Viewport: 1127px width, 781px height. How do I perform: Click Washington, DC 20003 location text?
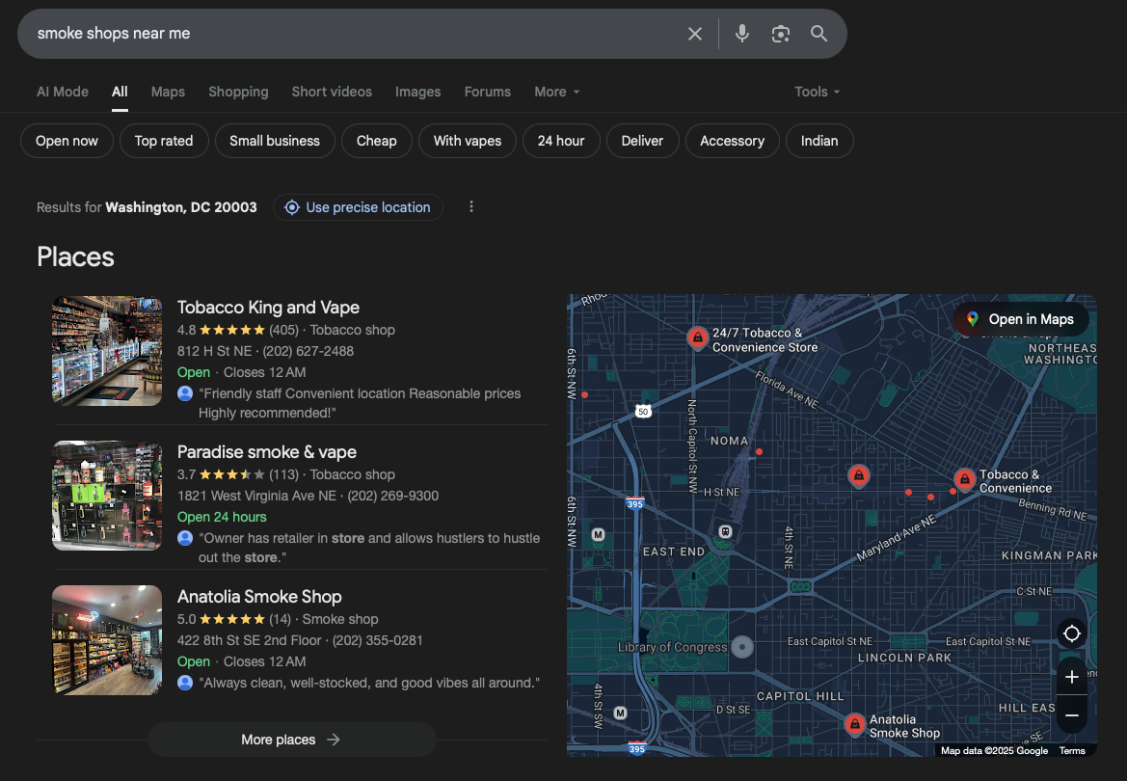tap(181, 207)
